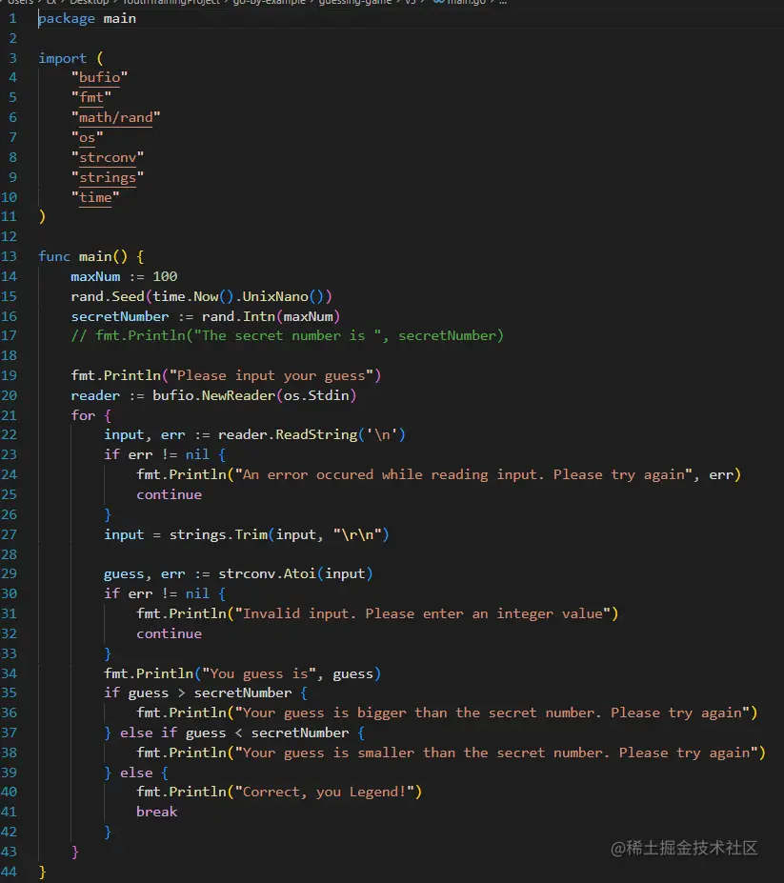
Task: Click the "\r\n" string on line 27
Action: (357, 534)
